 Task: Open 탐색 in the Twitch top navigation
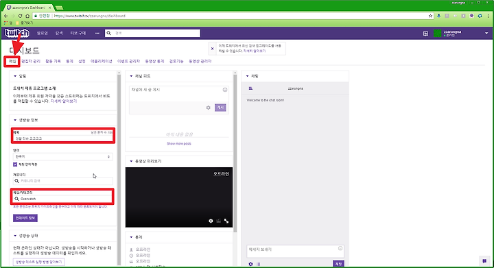(x=59, y=33)
